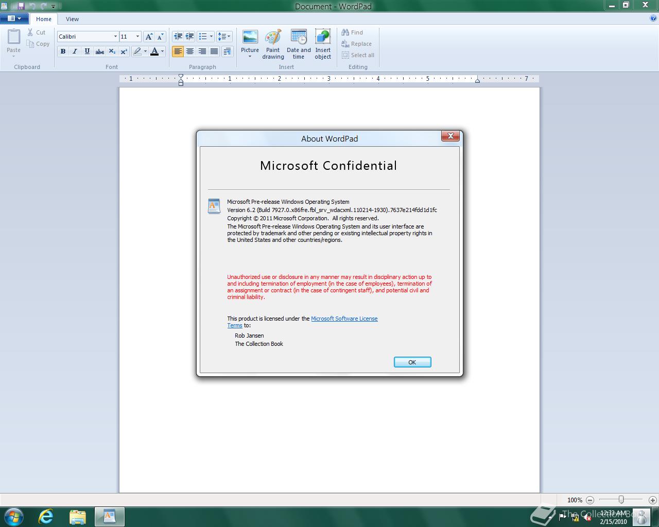Click the line spacing icon
Screen dimensions: 659x527
tap(221, 37)
